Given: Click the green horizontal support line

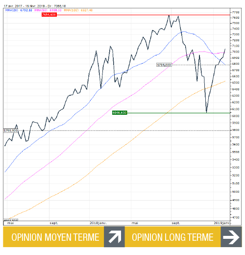Looking at the screenshot, I should click(178, 113).
